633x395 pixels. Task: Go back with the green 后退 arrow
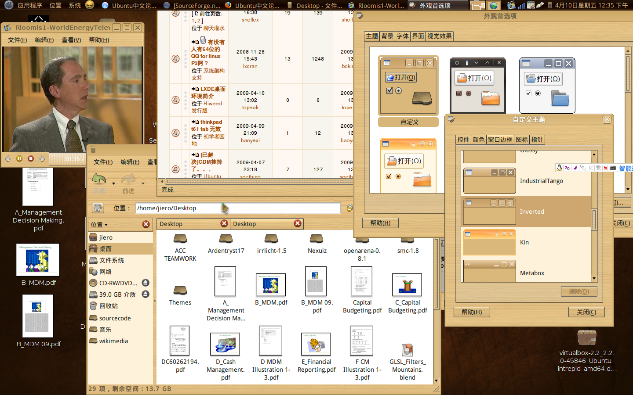tap(99, 179)
